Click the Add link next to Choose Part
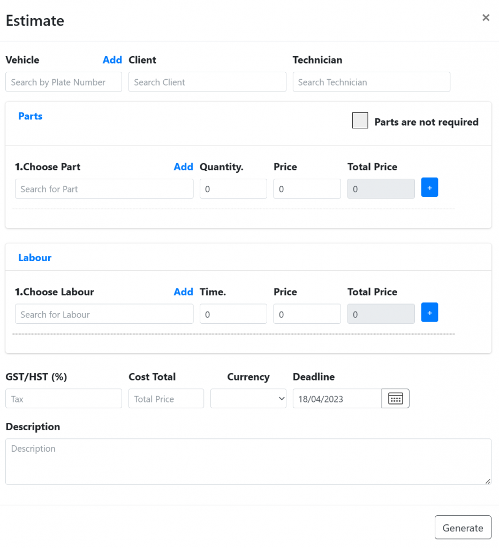The image size is (499, 548). [183, 167]
